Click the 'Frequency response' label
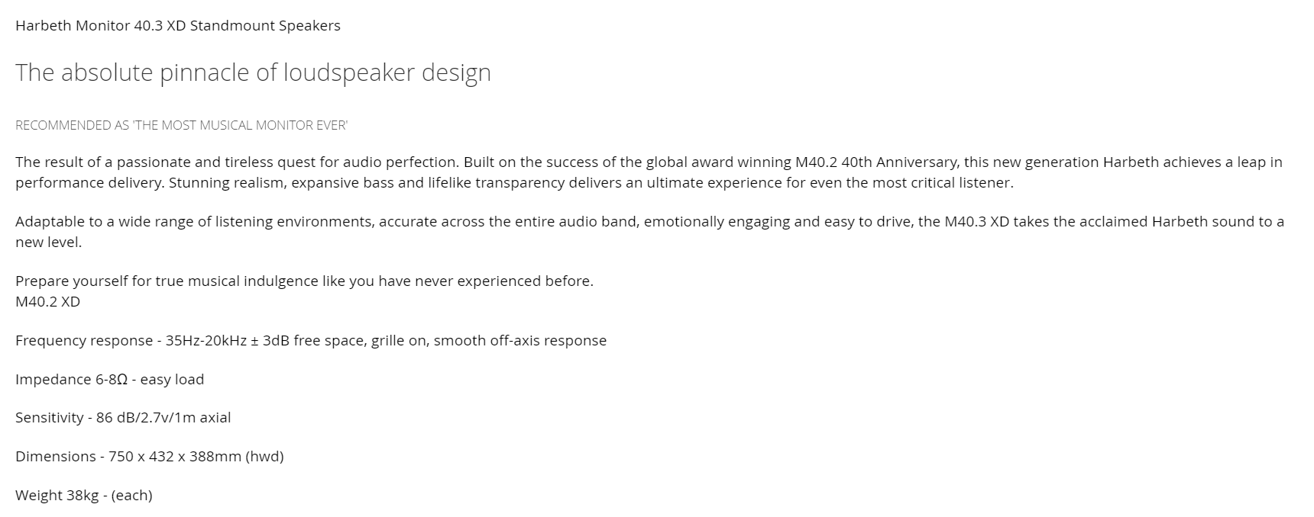 pyautogui.click(x=84, y=341)
